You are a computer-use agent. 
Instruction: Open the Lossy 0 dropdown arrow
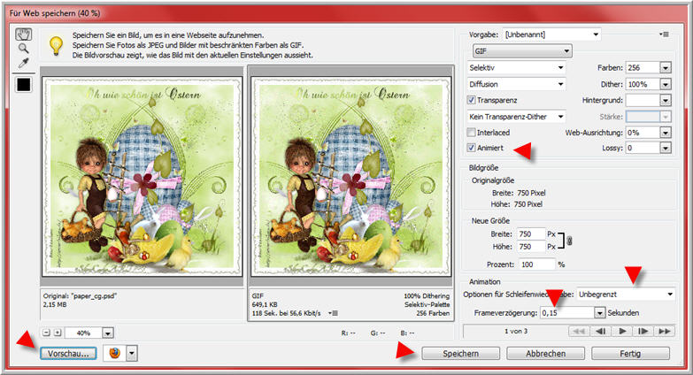(666, 148)
